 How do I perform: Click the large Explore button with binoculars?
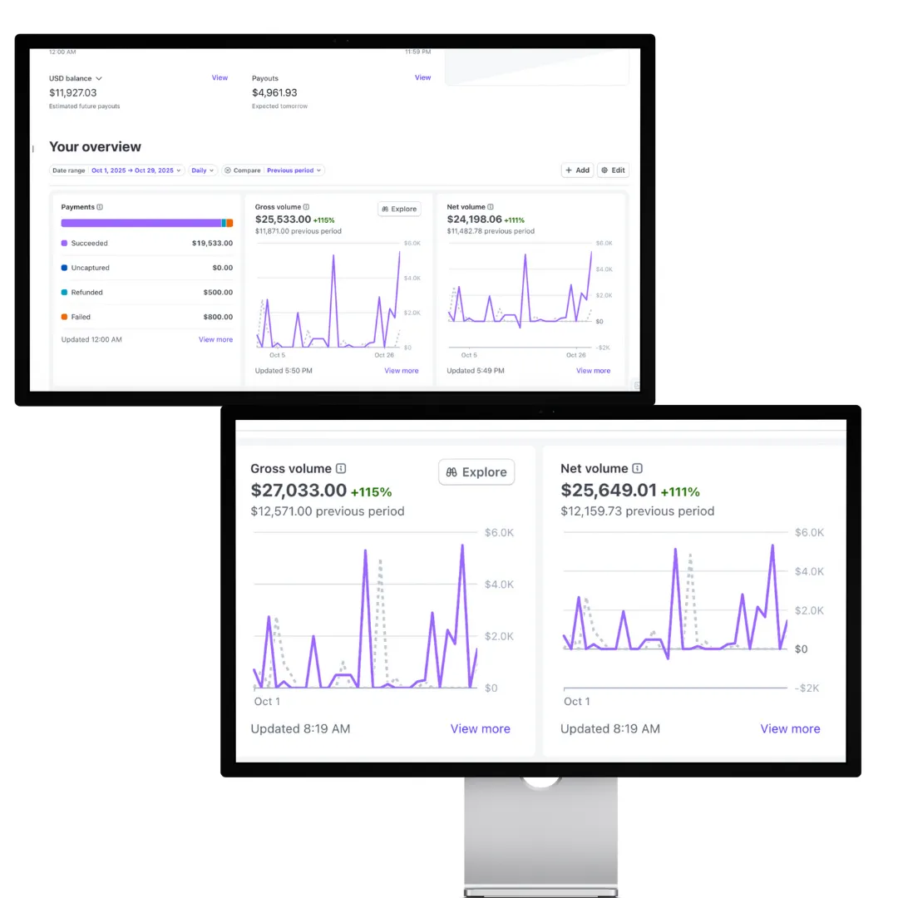pyautogui.click(x=476, y=472)
